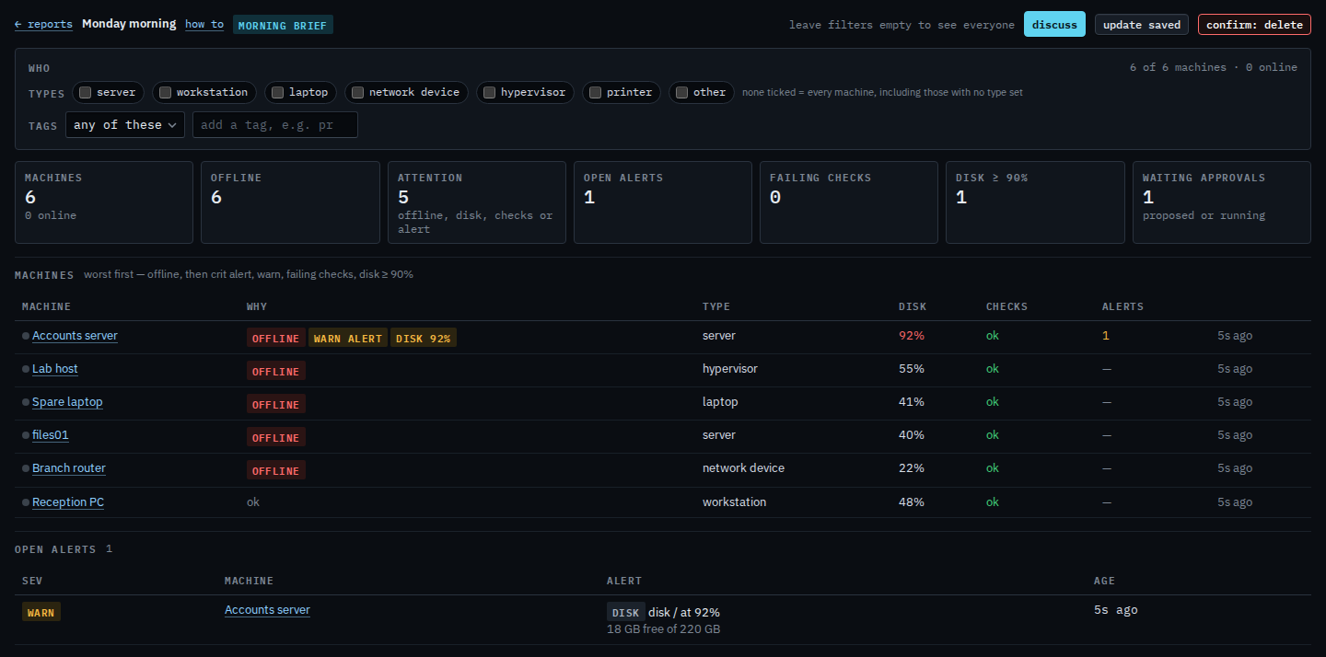Click the OFFLINE badge on Accounts server
The height and width of the screenshot is (657, 1326).
[276, 338]
